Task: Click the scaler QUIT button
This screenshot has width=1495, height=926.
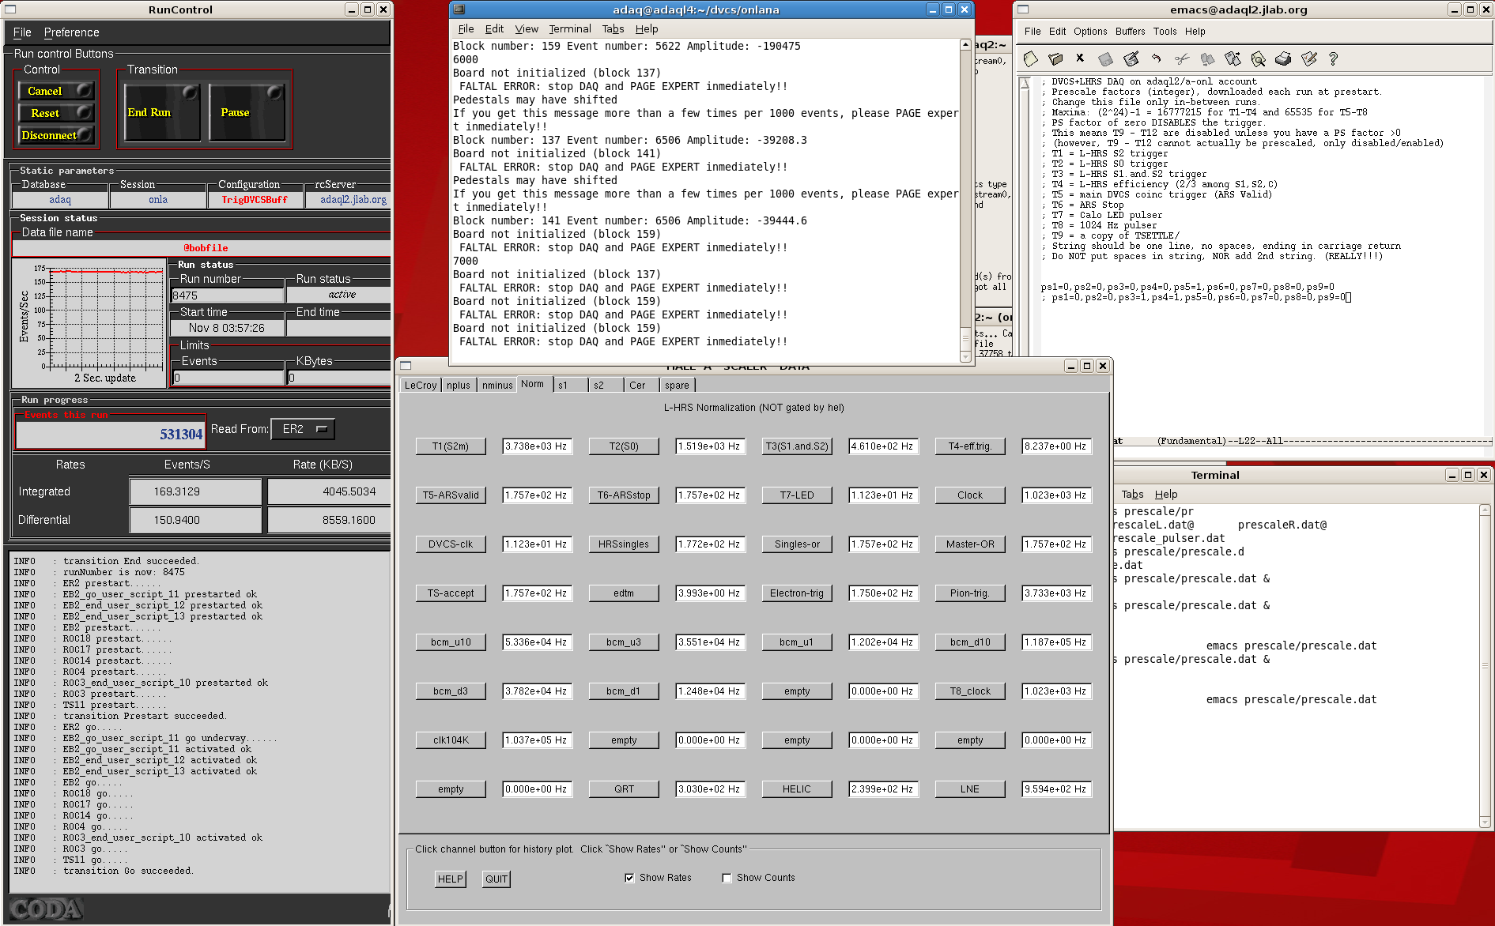Action: pyautogui.click(x=496, y=879)
